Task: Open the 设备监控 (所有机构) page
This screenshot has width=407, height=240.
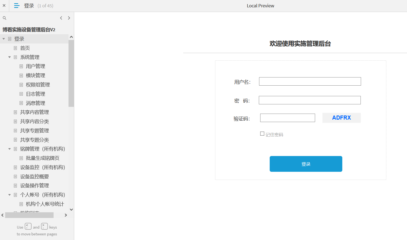Action: click(43, 167)
